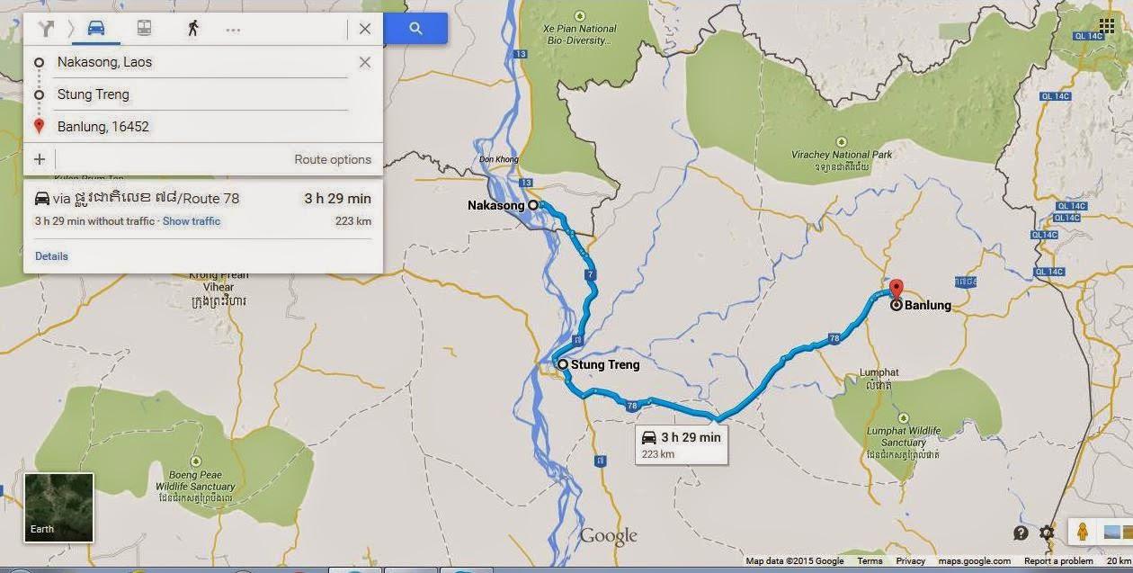Viewport: 1133px width, 573px height.
Task: Select the walking travel mode icon
Action: (192, 28)
